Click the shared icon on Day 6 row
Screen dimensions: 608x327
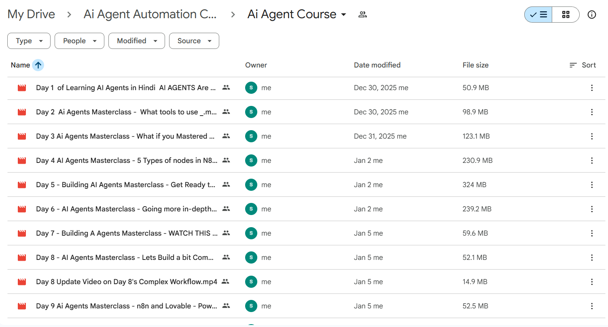[x=226, y=209]
